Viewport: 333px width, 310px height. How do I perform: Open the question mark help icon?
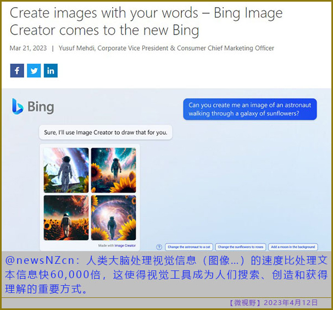point(159,247)
